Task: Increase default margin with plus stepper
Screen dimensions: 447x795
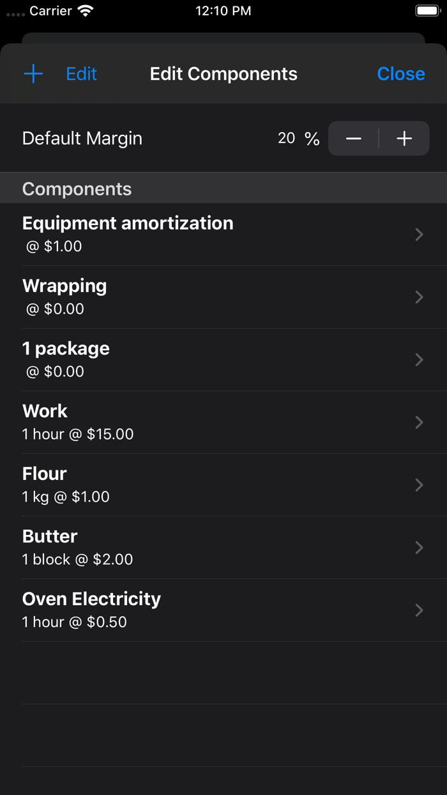Action: click(404, 139)
